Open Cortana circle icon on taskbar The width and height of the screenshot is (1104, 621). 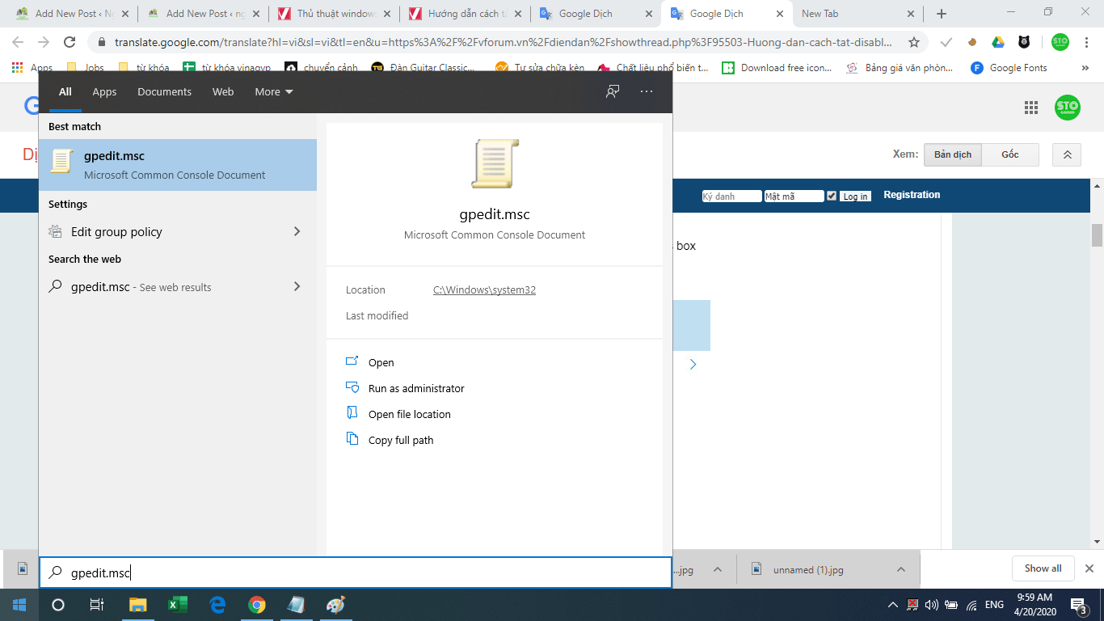click(x=58, y=604)
